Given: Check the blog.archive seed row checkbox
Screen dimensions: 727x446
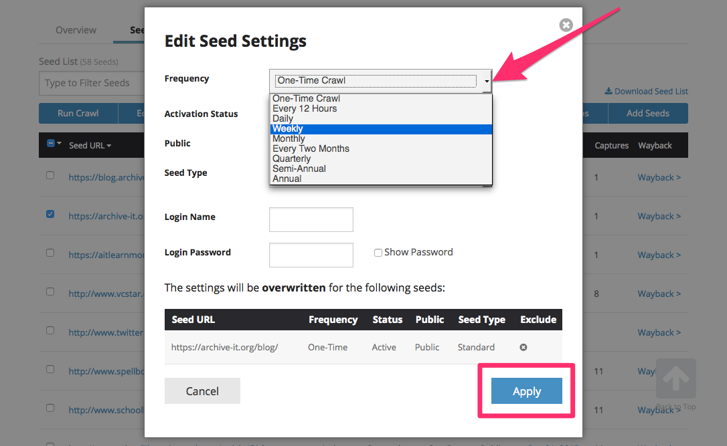Looking at the screenshot, I should click(50, 175).
